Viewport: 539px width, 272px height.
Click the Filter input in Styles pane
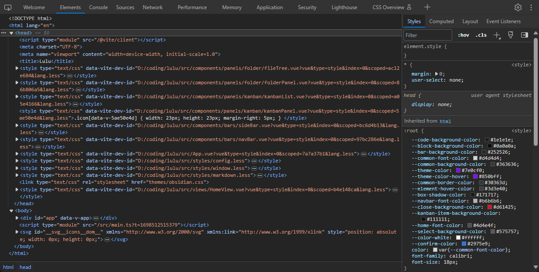coord(427,34)
